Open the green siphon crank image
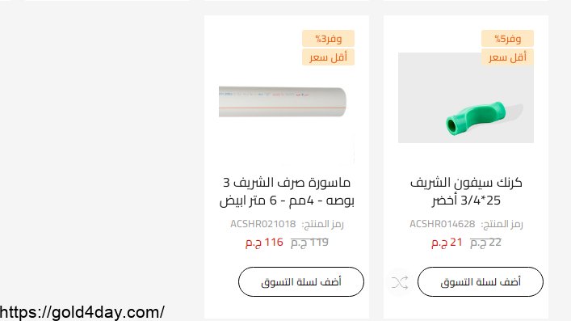This screenshot has height=321, width=571. 466,98
